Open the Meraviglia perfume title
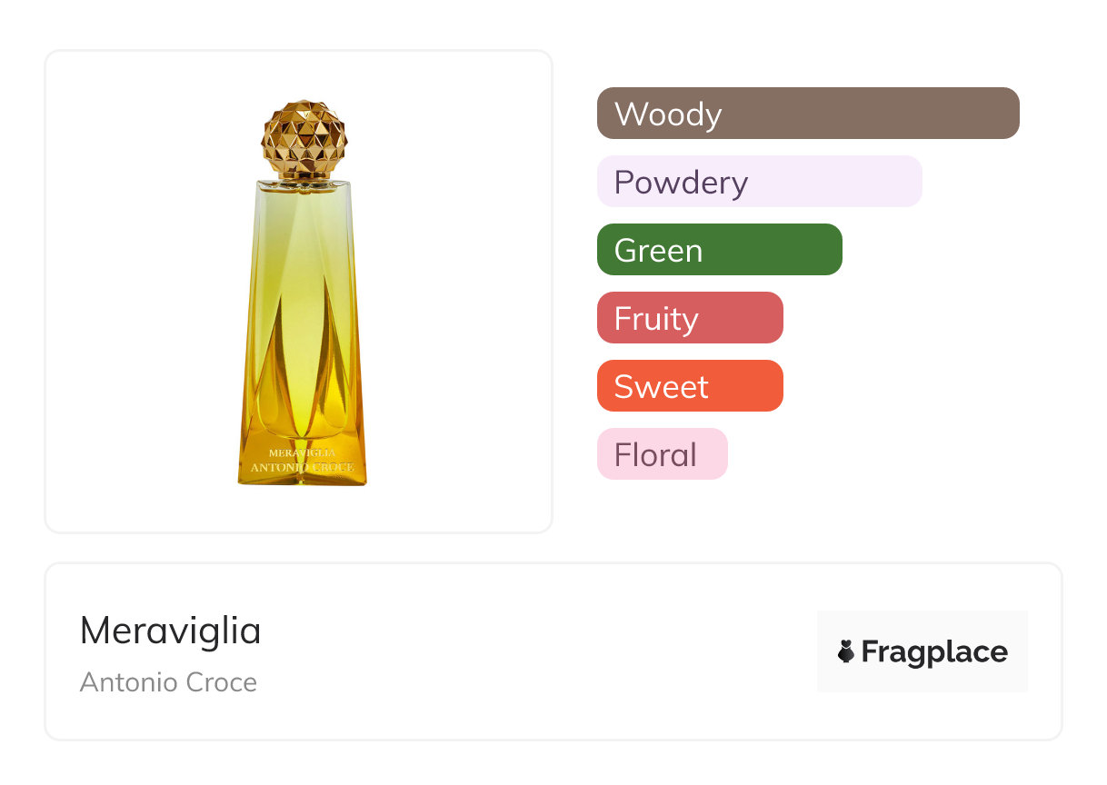Viewport: 1107px width, 785px height. (x=171, y=631)
